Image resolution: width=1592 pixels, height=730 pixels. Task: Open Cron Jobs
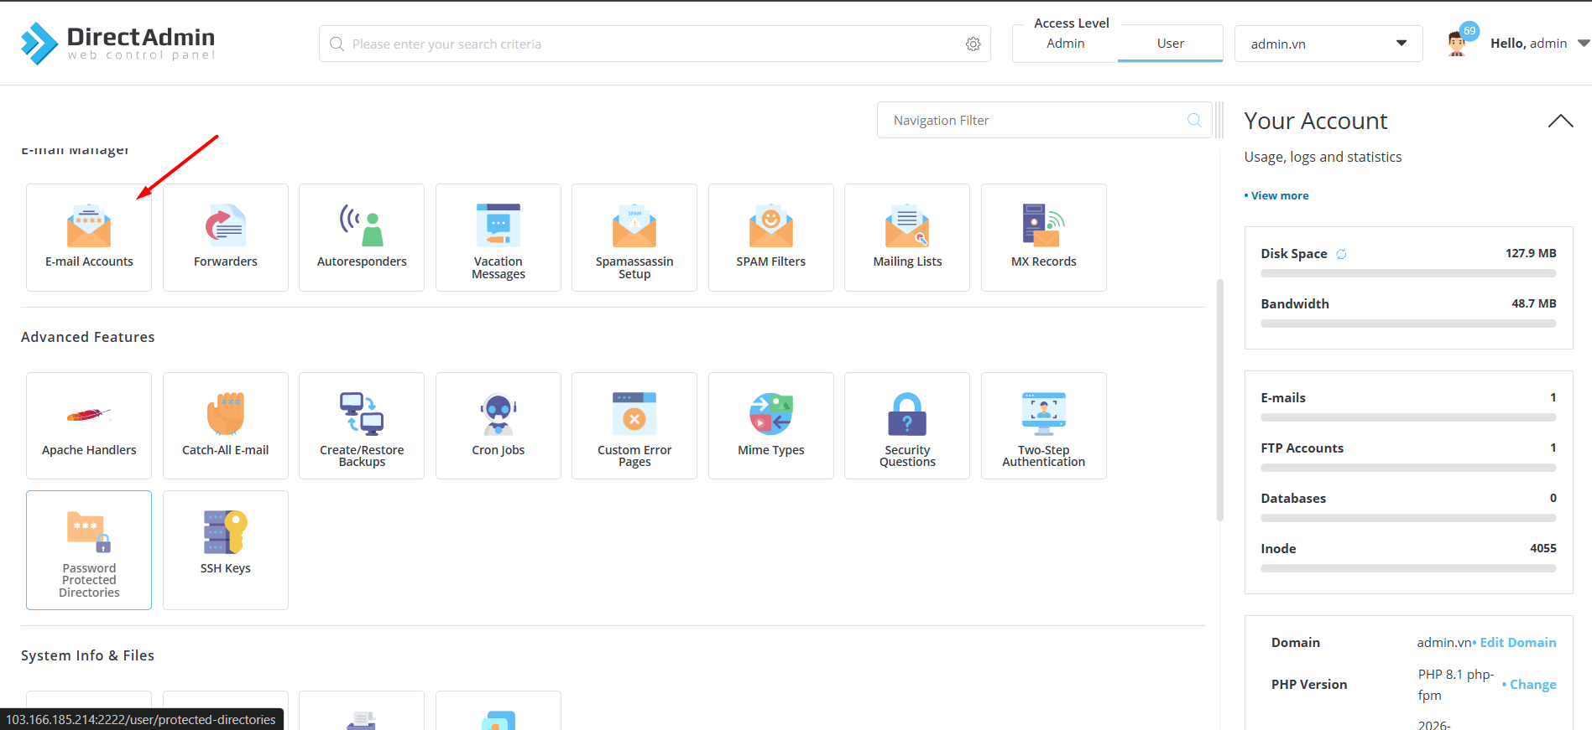click(498, 426)
